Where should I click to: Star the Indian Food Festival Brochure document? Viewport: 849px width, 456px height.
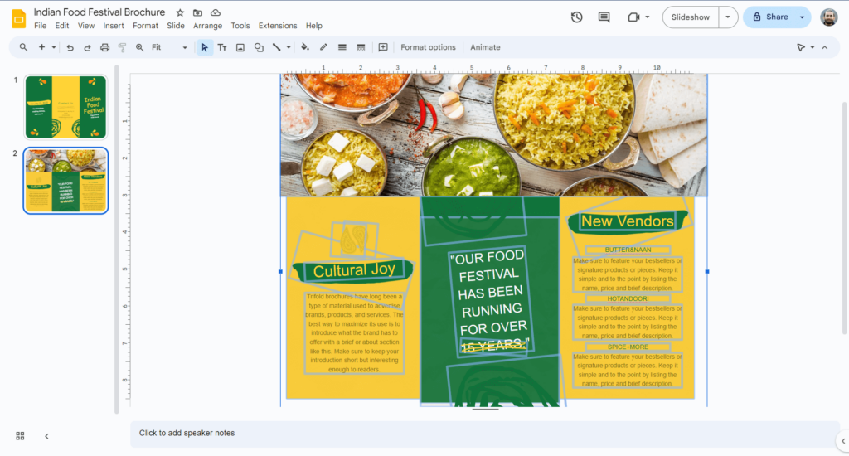180,13
